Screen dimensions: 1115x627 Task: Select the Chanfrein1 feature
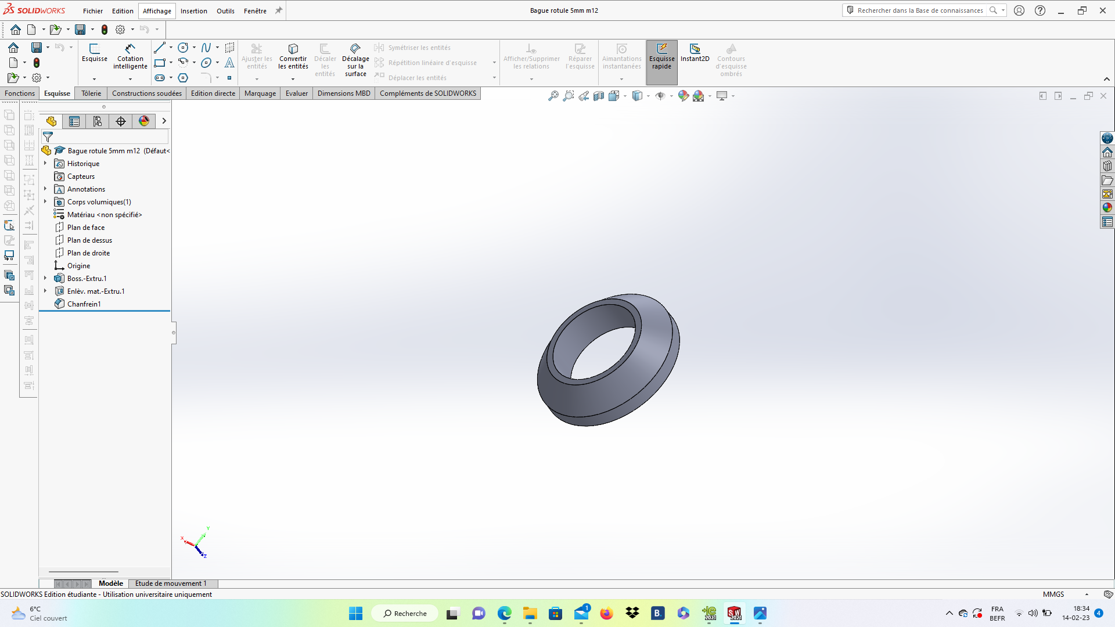[84, 304]
